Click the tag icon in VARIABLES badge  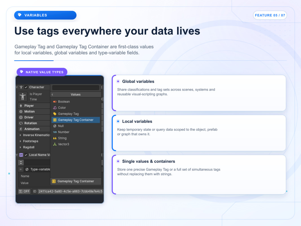[19, 15]
